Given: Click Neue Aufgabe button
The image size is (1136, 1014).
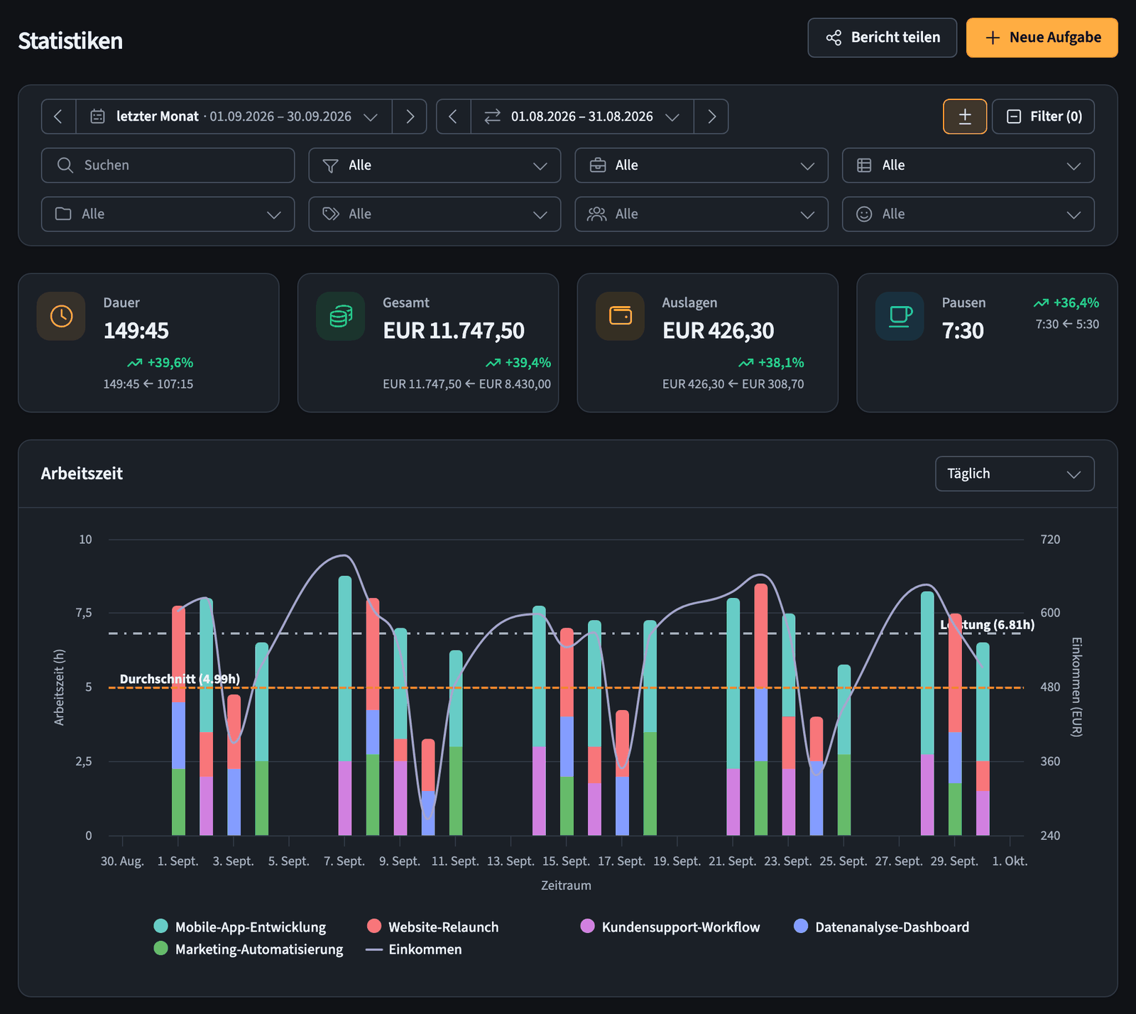Looking at the screenshot, I should [1042, 38].
